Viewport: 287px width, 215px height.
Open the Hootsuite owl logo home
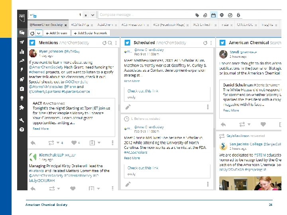[22, 18]
